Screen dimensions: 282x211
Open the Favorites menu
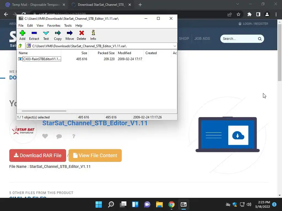point(54,26)
